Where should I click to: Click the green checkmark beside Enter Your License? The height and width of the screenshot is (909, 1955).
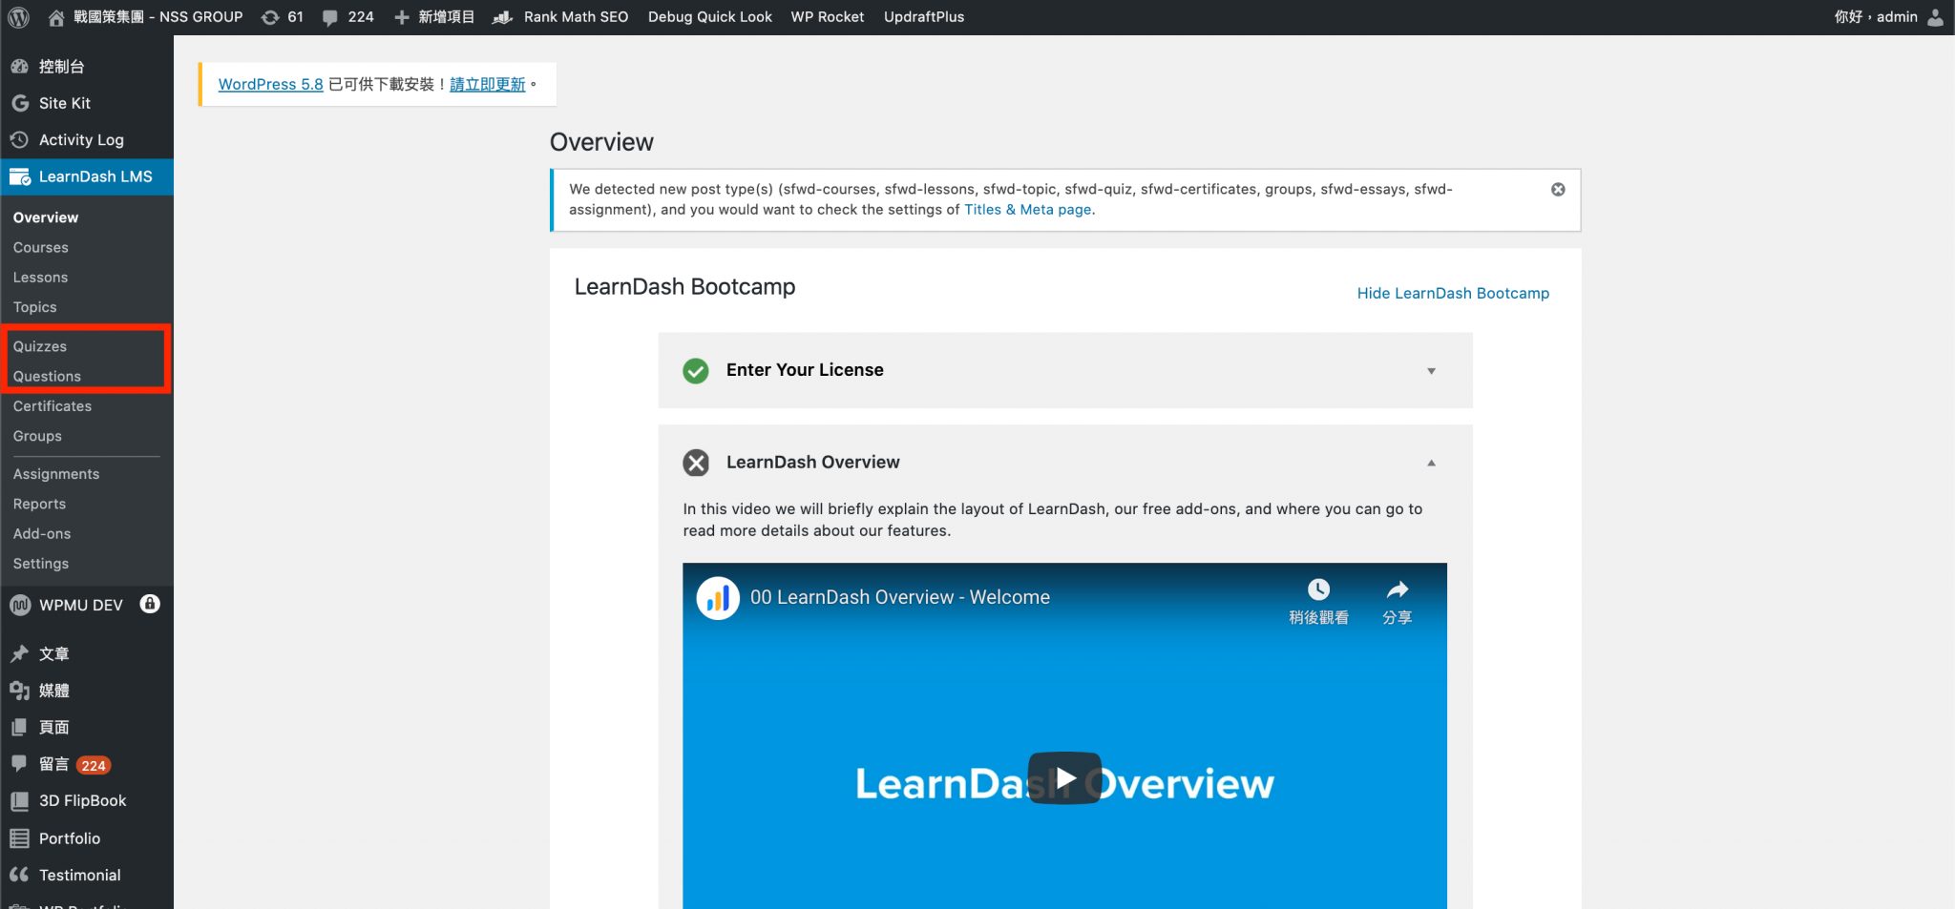[x=696, y=370]
